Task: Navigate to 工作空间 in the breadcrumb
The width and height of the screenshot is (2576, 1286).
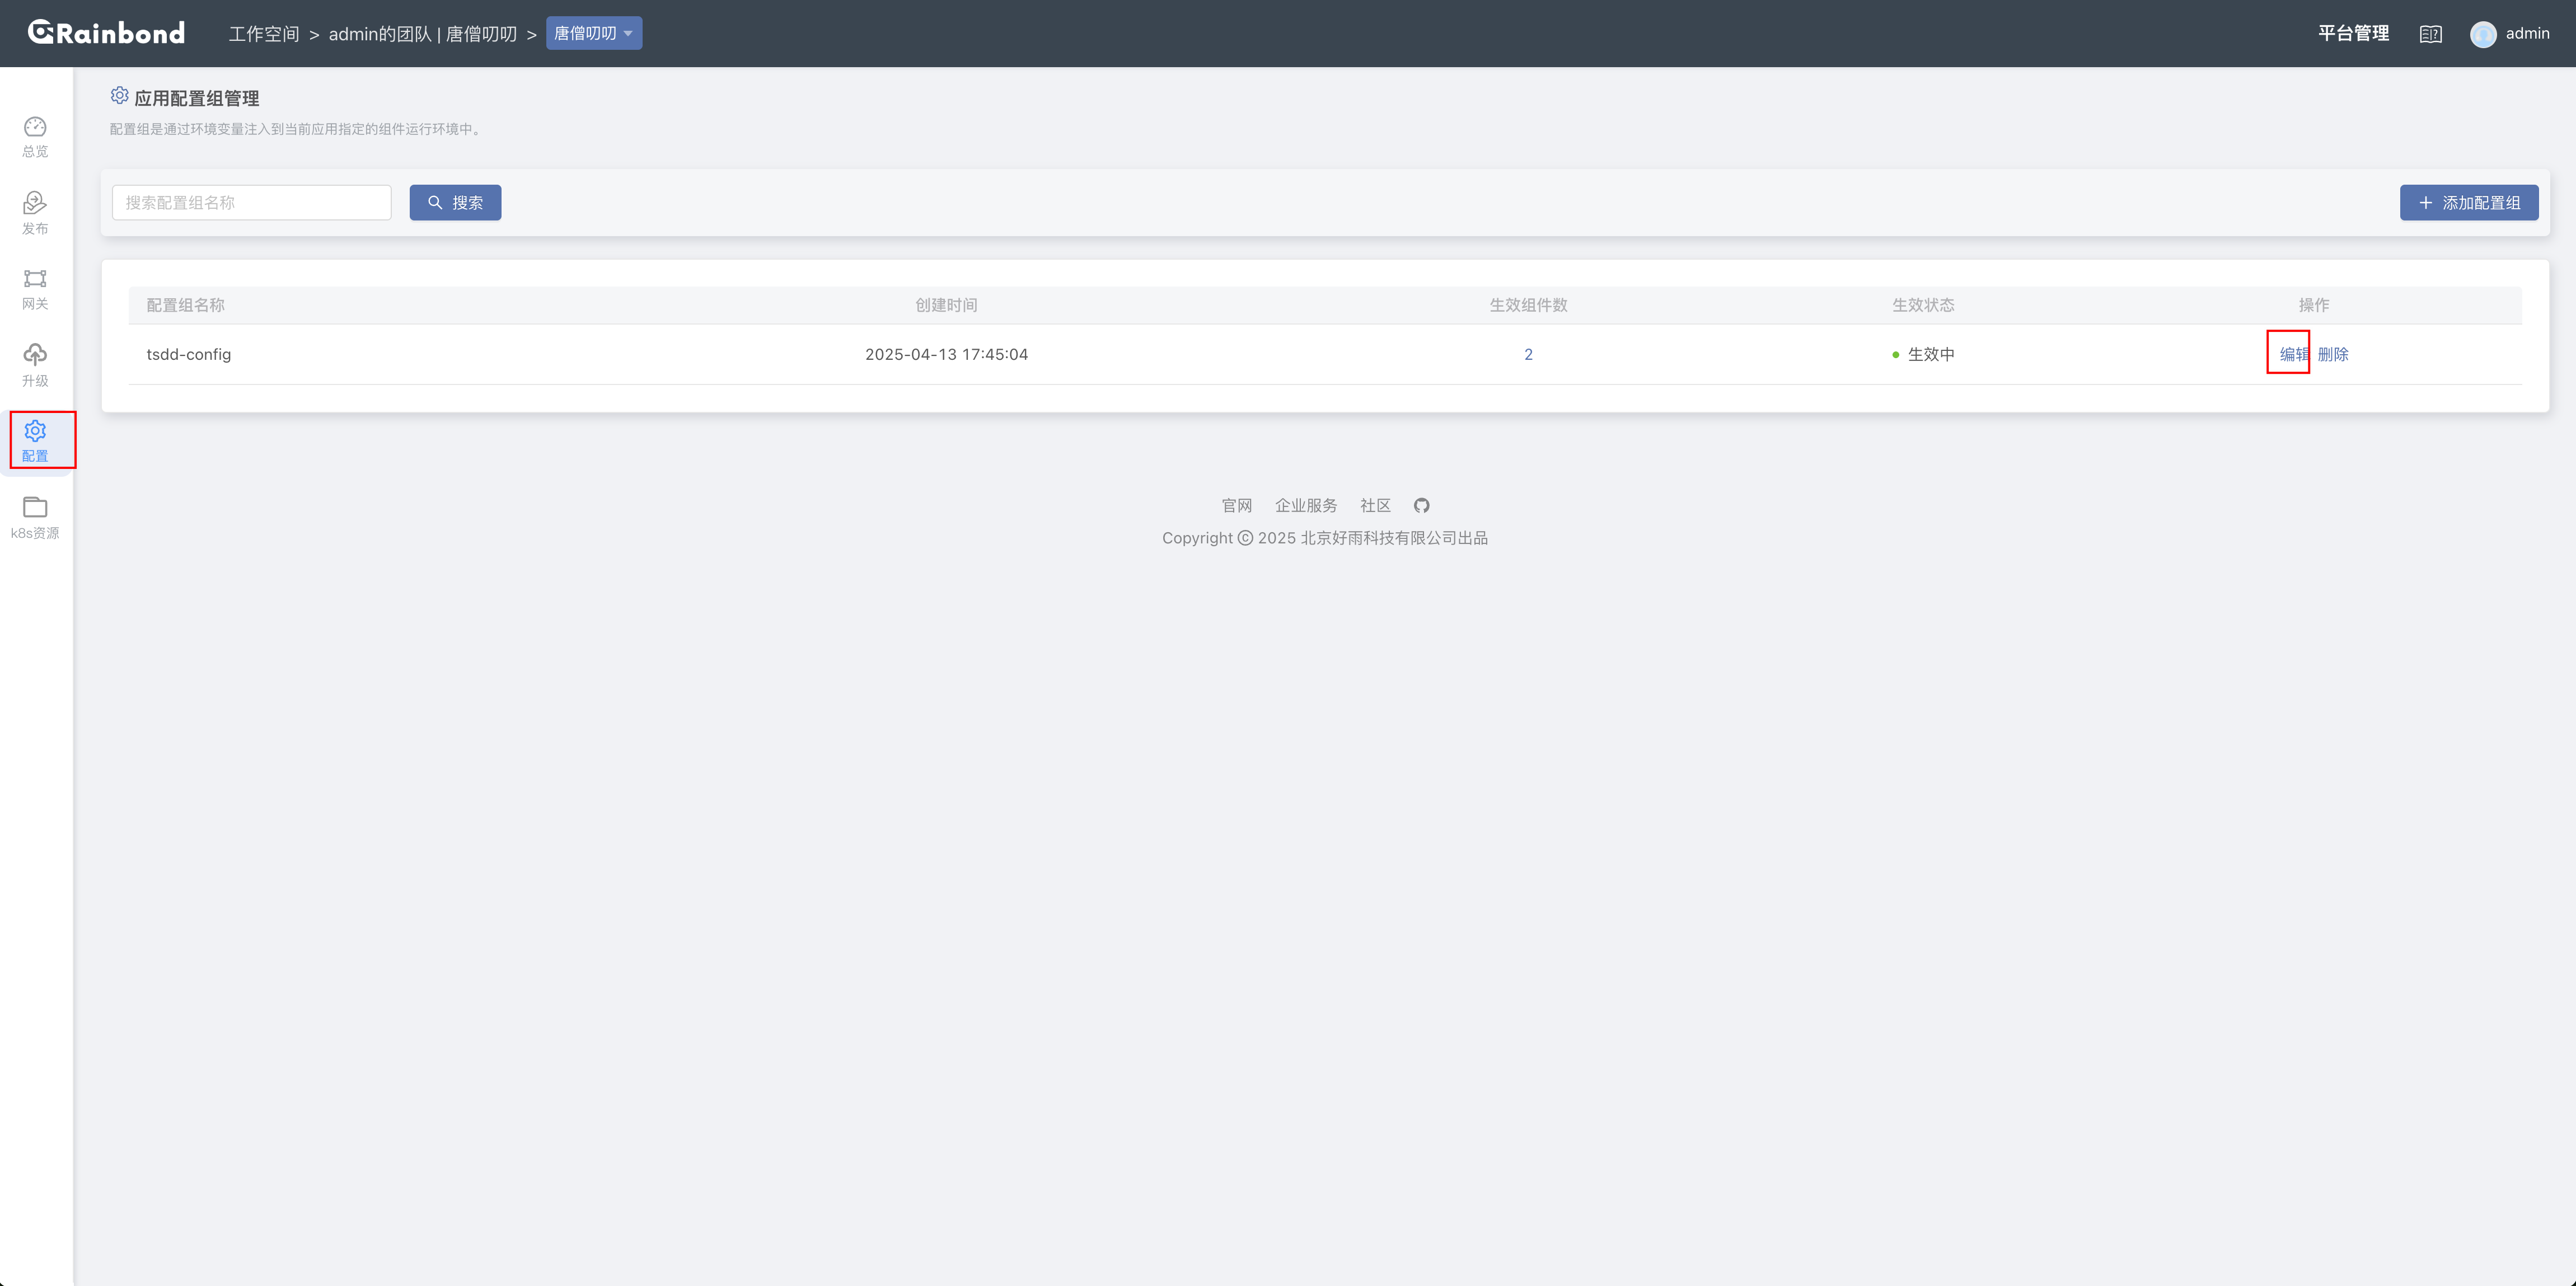Action: click(263, 33)
